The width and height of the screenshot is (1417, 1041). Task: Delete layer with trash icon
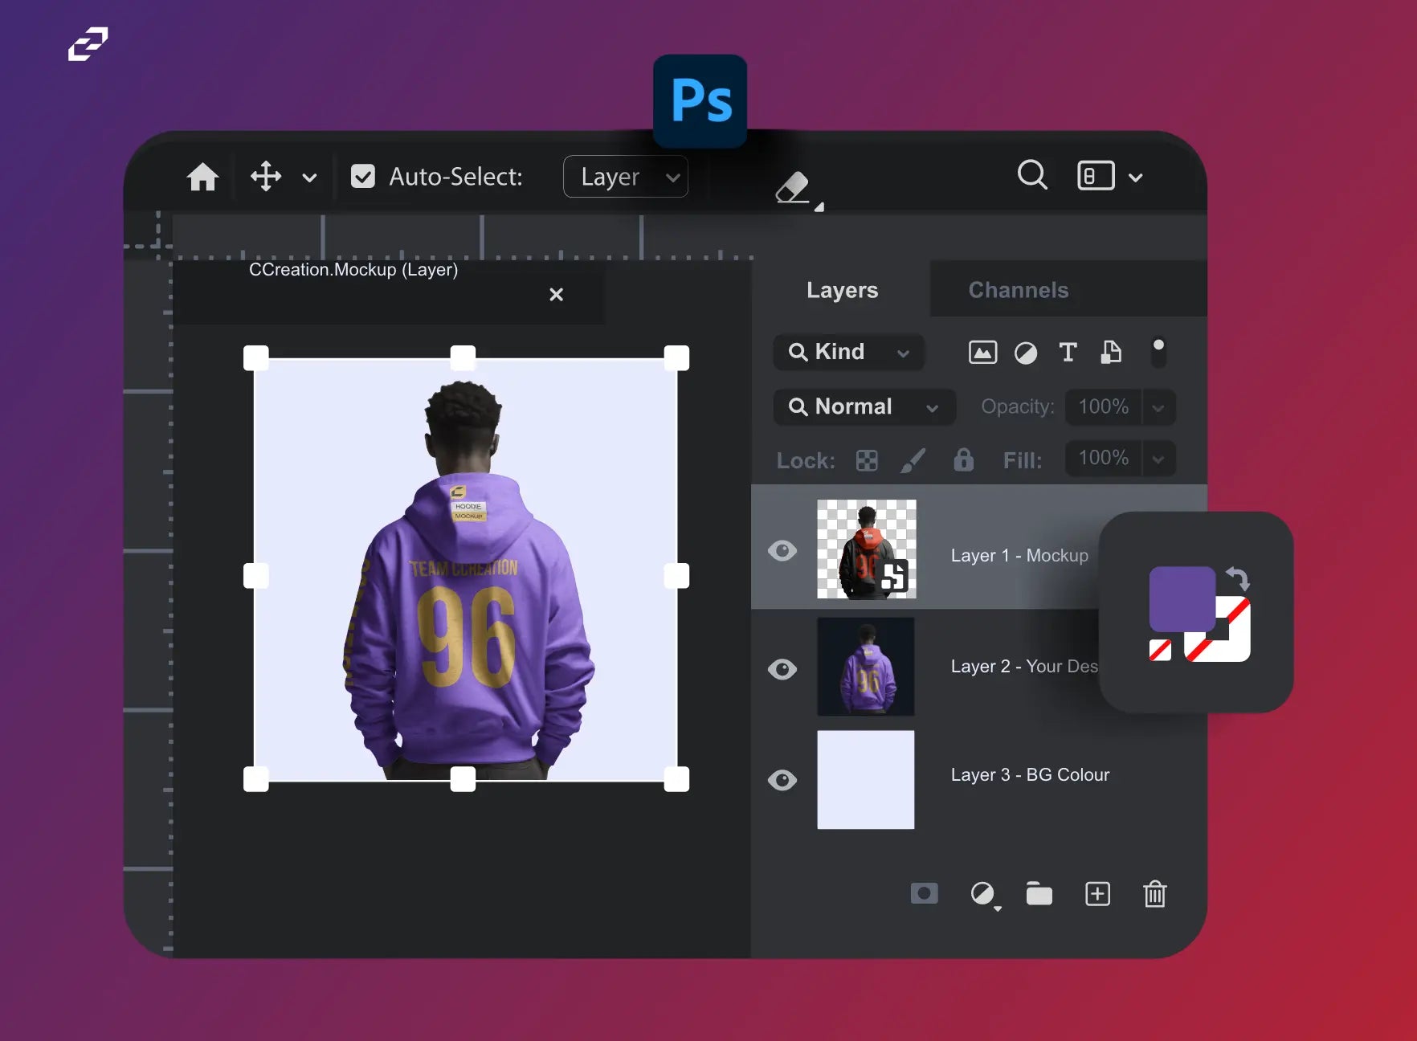(1154, 894)
